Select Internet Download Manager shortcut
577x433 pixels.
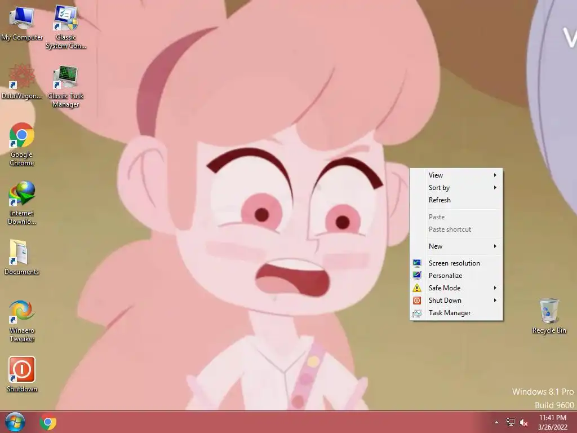click(22, 203)
